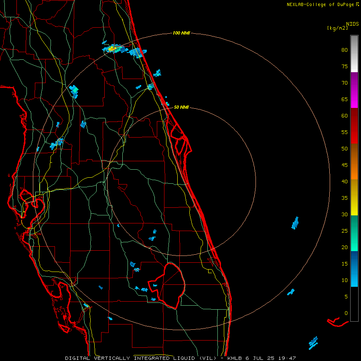
Task: Click the 10 value on the scale
Action: [x=345, y=280]
